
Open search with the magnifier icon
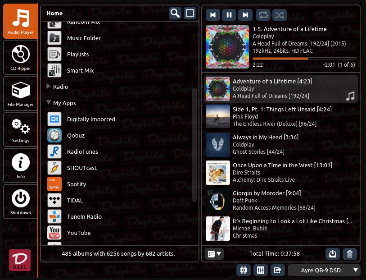pyautogui.click(x=175, y=14)
